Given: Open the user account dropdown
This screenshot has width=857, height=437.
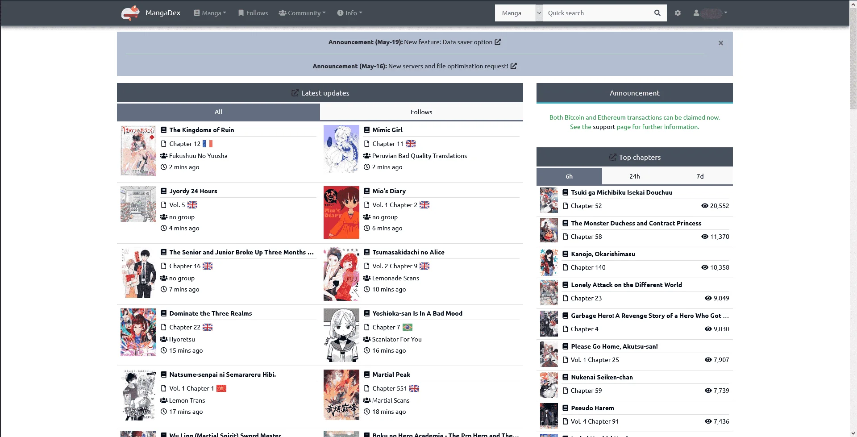Looking at the screenshot, I should [x=710, y=13].
